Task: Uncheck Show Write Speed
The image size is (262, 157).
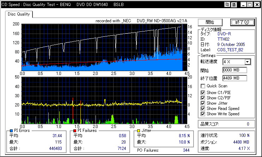Action: point(203,114)
